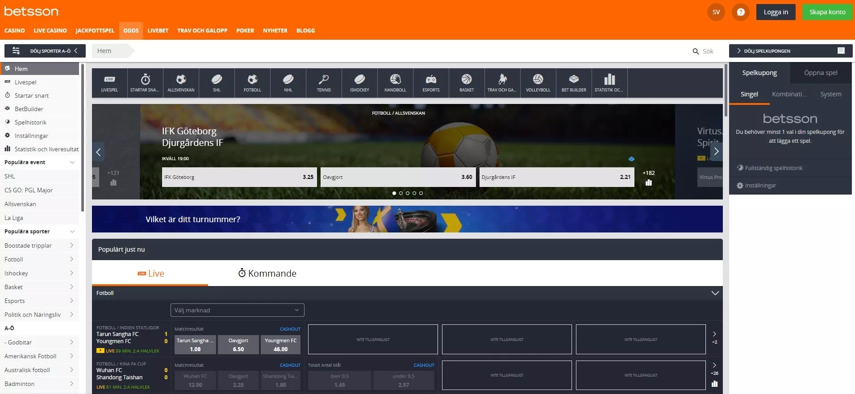The height and width of the screenshot is (394, 855).
Task: Open the Fotboll ball icon
Action: (252, 83)
